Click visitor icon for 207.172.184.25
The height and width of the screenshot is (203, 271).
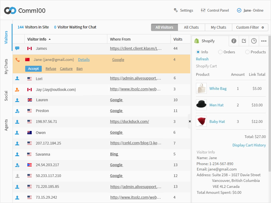coord(17,143)
